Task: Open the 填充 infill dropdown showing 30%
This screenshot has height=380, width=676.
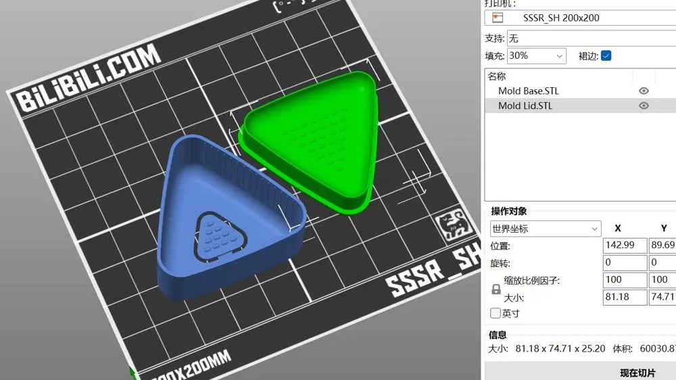Action: coord(536,55)
